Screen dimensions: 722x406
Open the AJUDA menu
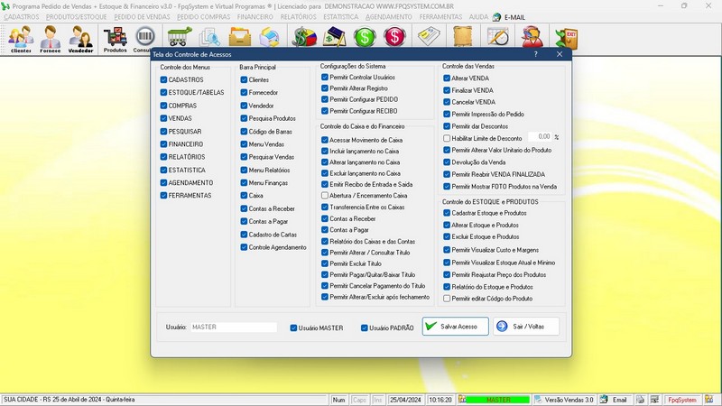point(478,17)
